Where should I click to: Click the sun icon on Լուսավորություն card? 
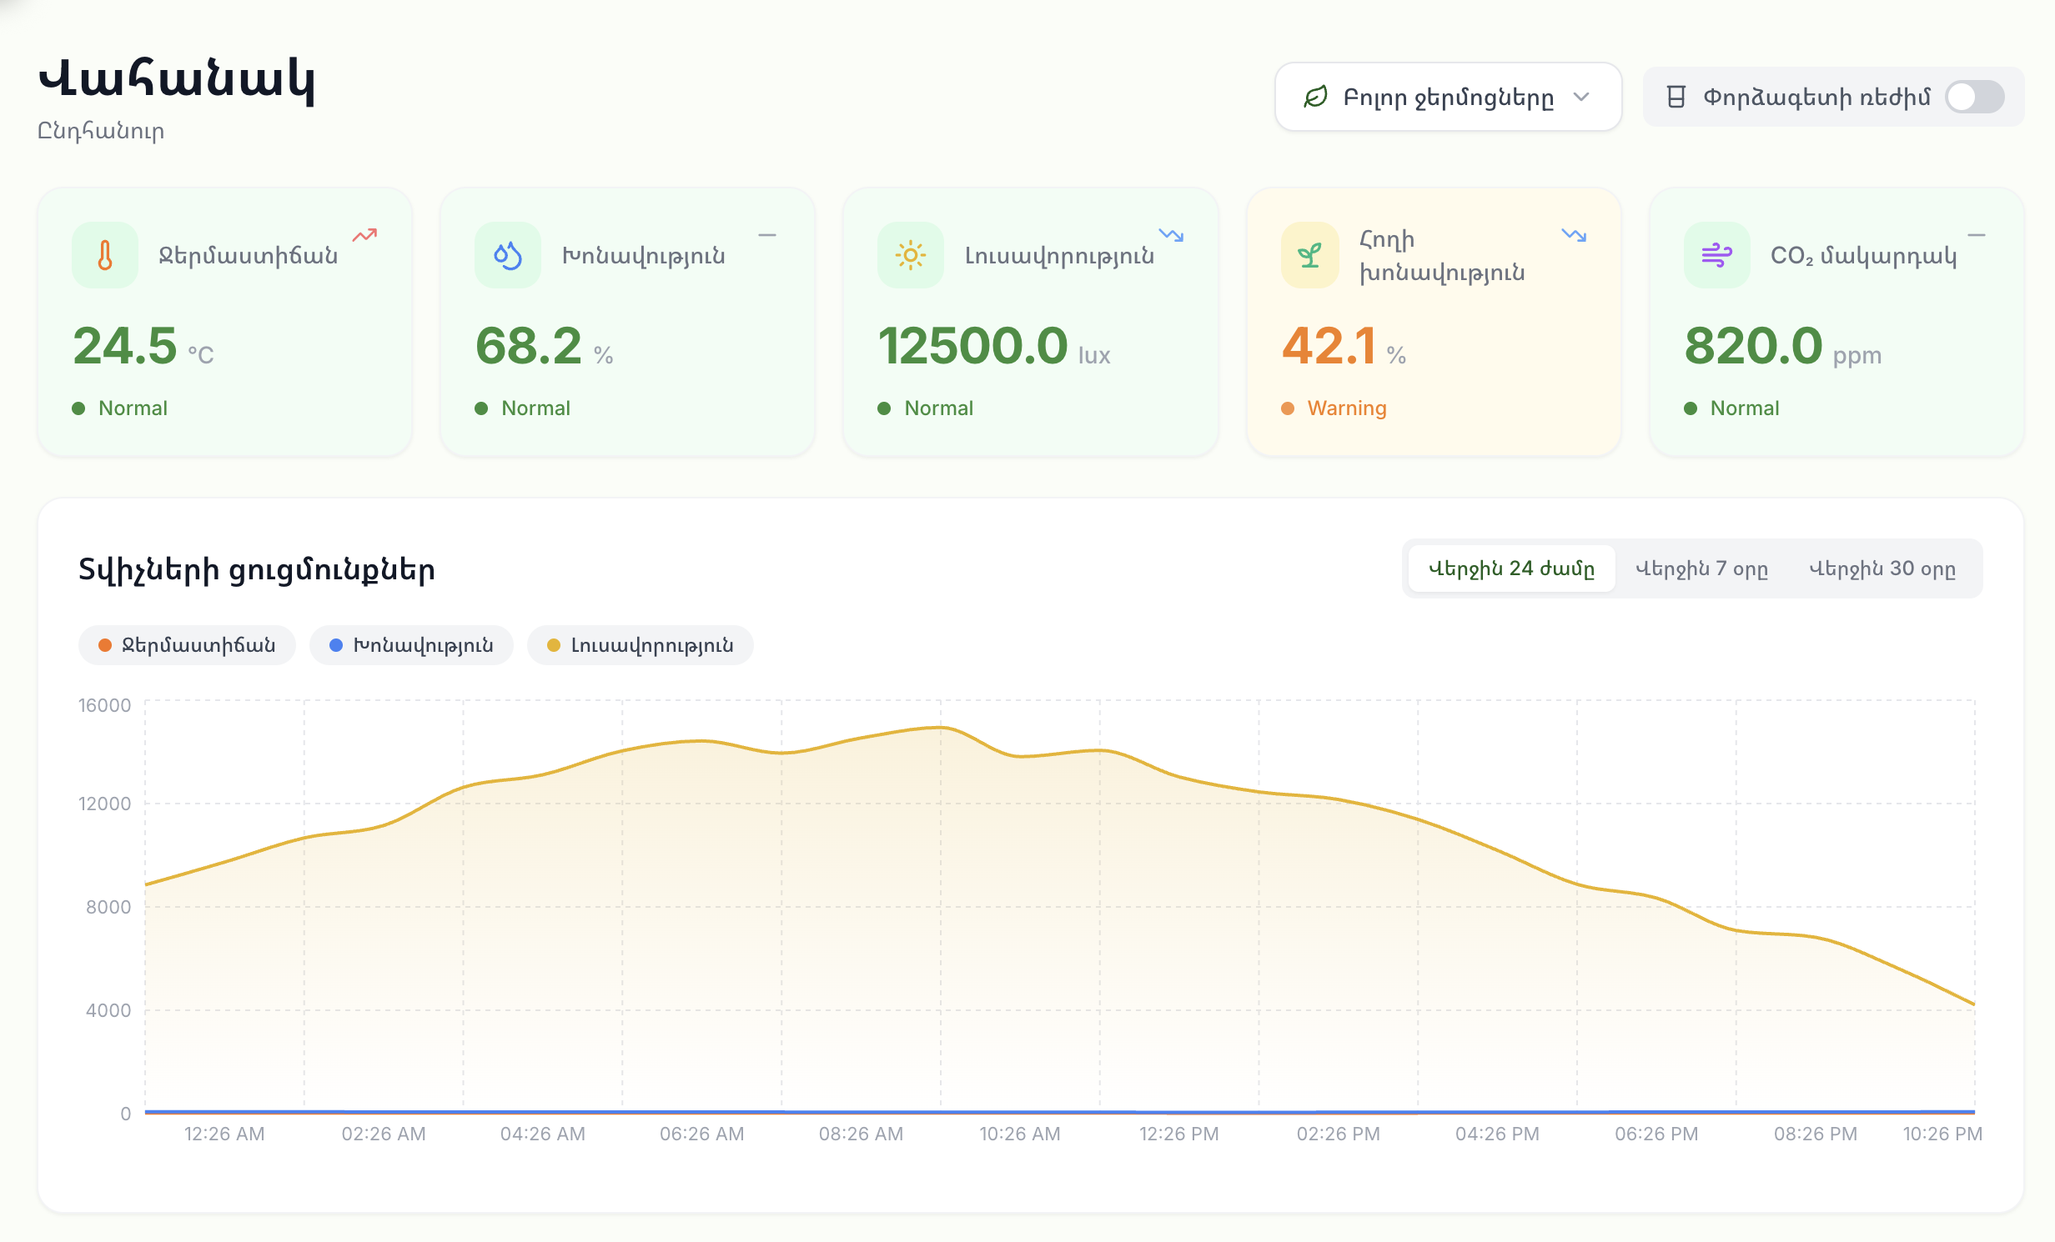point(911,254)
